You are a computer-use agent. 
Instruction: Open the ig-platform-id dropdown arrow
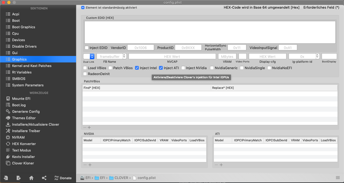coord(317,56)
